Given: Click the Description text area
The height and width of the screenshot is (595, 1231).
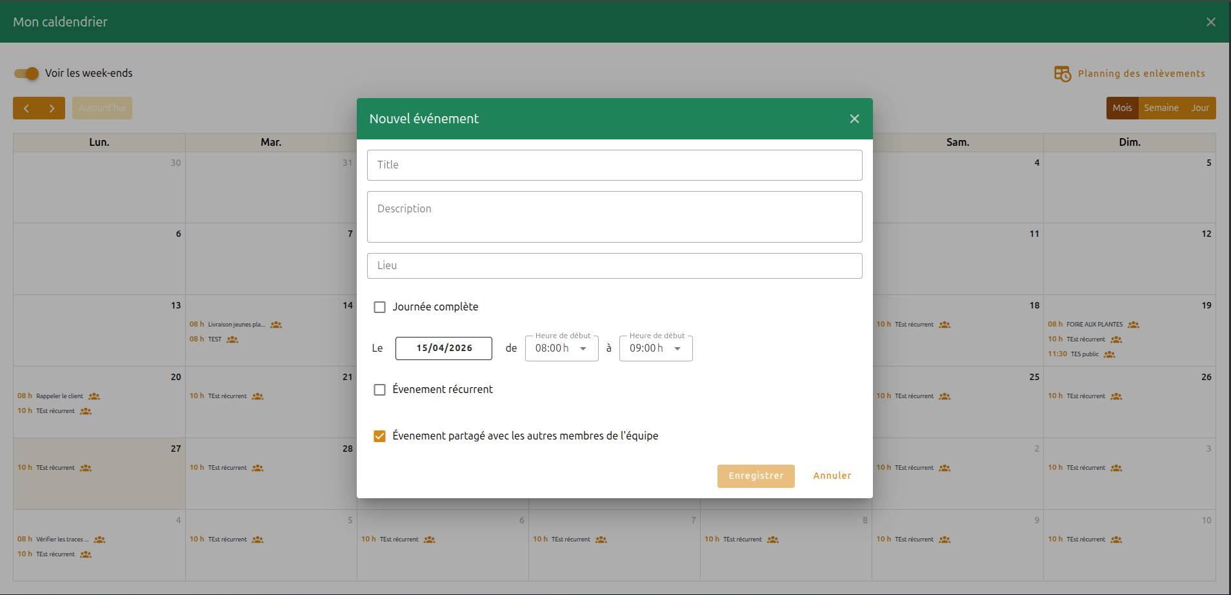Looking at the screenshot, I should [614, 217].
